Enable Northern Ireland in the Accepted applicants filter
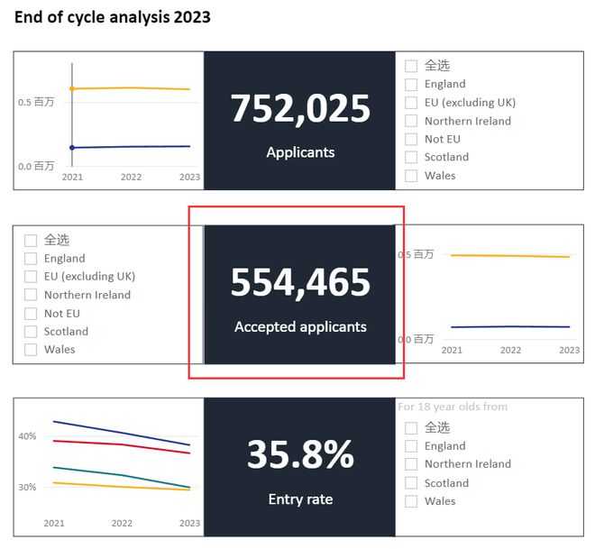Image resolution: width=595 pixels, height=549 pixels. 31,295
